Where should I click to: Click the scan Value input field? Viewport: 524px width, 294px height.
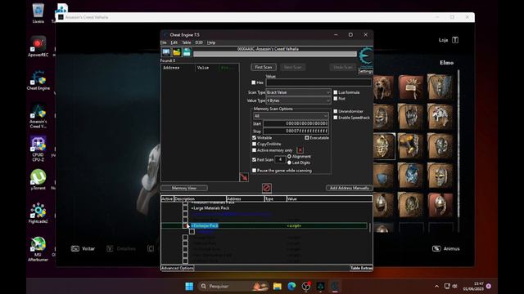click(318, 82)
